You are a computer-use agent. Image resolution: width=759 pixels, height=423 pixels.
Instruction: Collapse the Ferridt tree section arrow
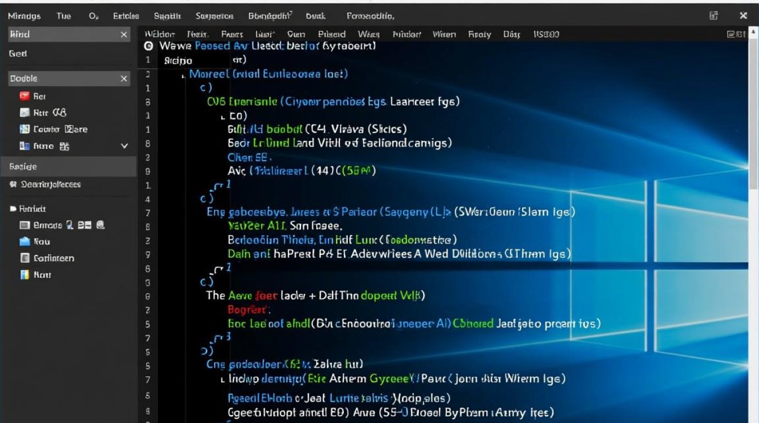[x=13, y=209]
